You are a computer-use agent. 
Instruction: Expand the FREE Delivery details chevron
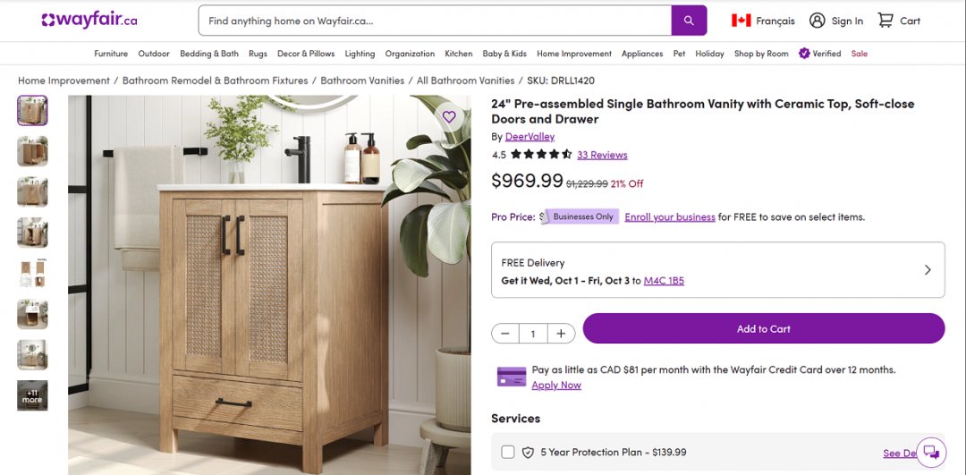[x=927, y=269]
